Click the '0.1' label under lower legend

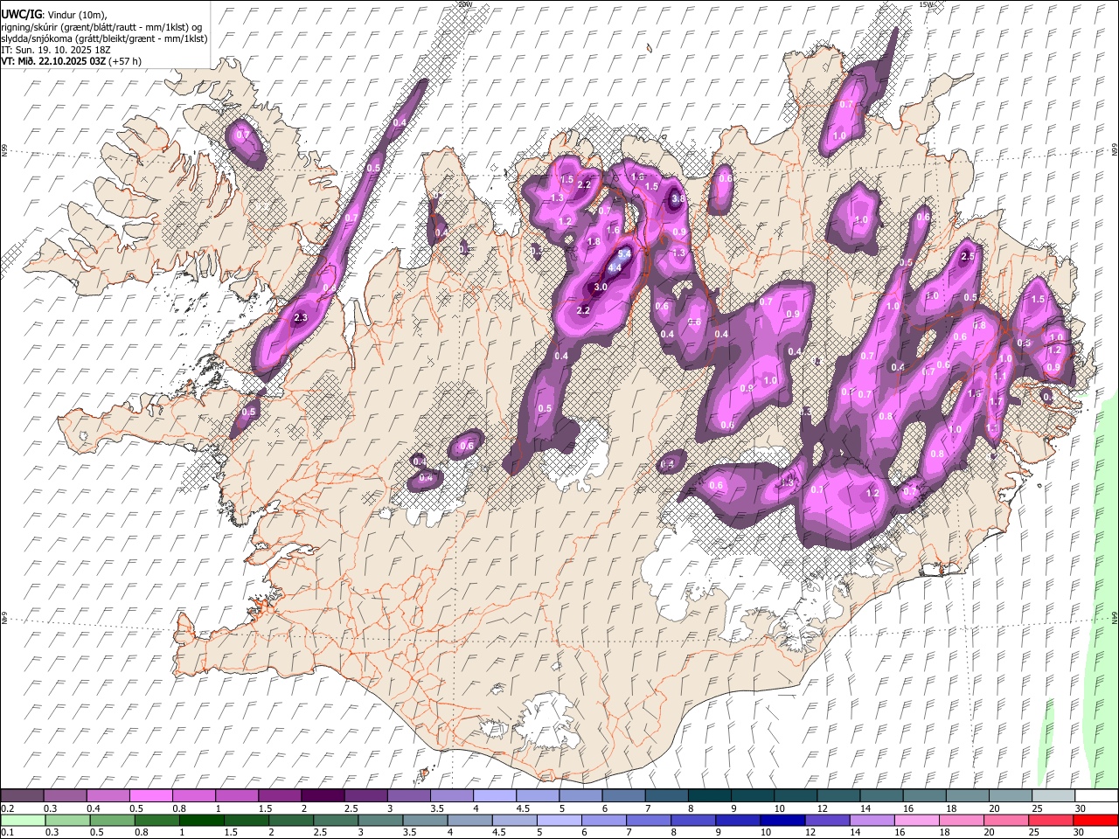pos(7,833)
